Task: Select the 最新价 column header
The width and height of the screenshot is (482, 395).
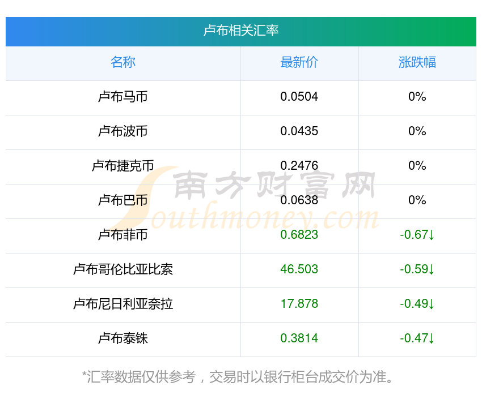Action: pyautogui.click(x=299, y=62)
